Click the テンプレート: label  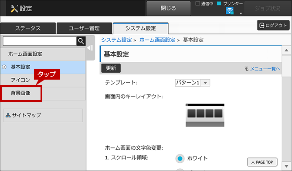(x=121, y=83)
